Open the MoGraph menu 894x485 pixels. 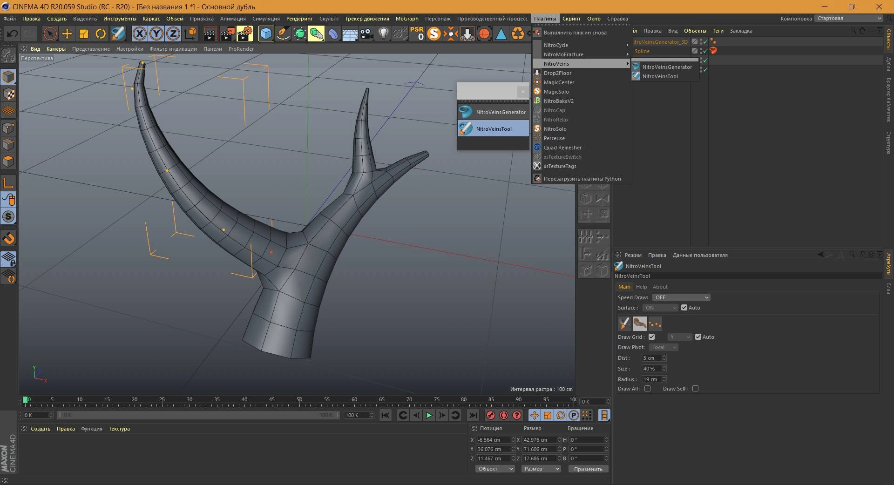click(x=407, y=19)
